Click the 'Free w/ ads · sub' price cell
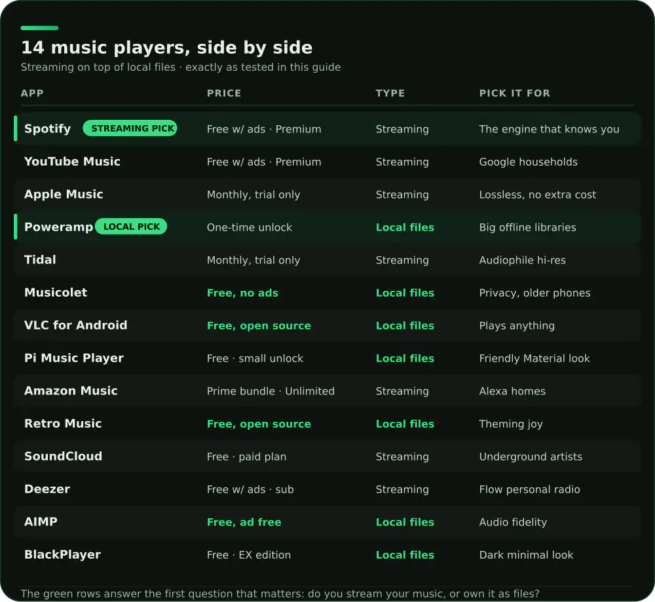The width and height of the screenshot is (655, 602). (250, 489)
